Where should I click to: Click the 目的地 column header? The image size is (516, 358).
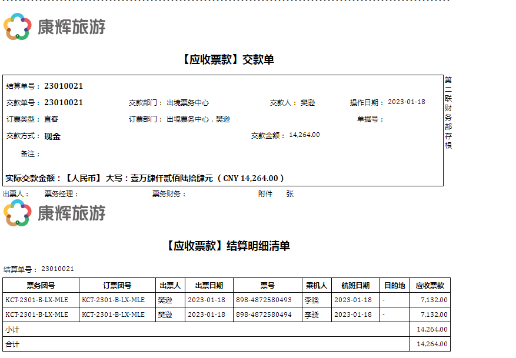pyautogui.click(x=394, y=285)
